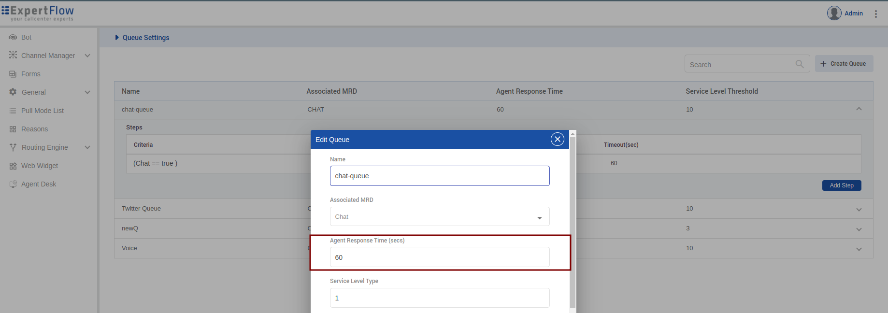Expand the Routing Engine menu

(87, 147)
